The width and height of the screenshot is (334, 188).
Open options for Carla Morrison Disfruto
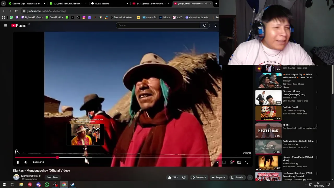pos(317,141)
